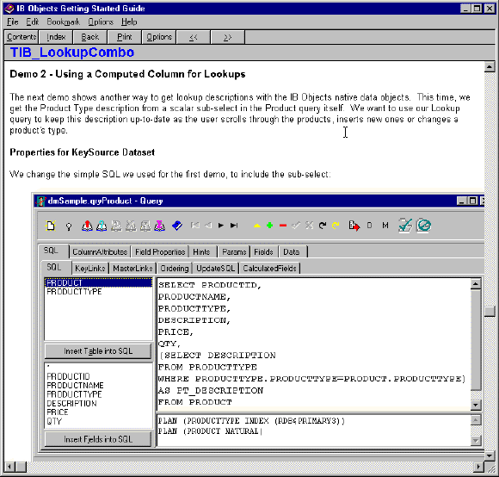Click the new document icon with sparkle
Viewport: 499px width, 477px height.
click(x=51, y=226)
